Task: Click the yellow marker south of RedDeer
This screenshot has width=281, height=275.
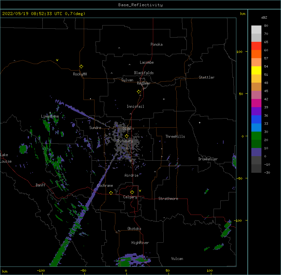Action: pyautogui.click(x=139, y=92)
